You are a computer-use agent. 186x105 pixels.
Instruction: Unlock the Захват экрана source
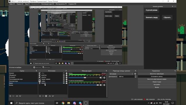pos(67,79)
